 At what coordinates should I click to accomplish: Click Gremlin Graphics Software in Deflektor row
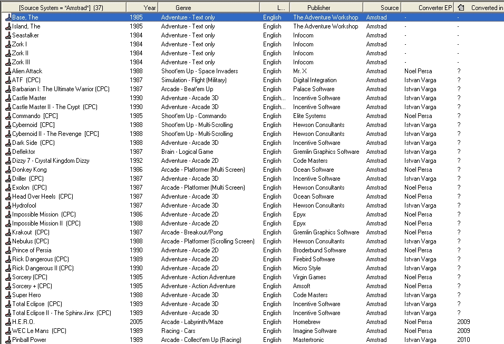pyautogui.click(x=326, y=152)
